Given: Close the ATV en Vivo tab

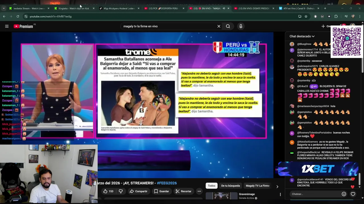Looking at the screenshot, I should pyautogui.click(x=318, y=8).
